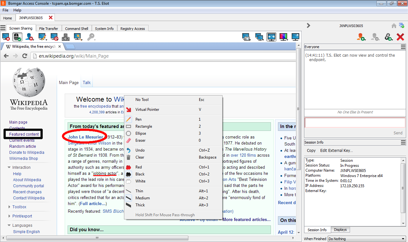Select the Ellipse annotation tool
The height and width of the screenshot is (242, 408).
[x=173, y=133]
